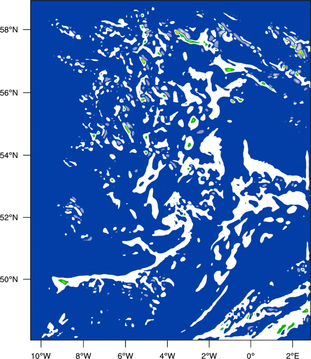Click the 50°N latitude label

click(9, 280)
